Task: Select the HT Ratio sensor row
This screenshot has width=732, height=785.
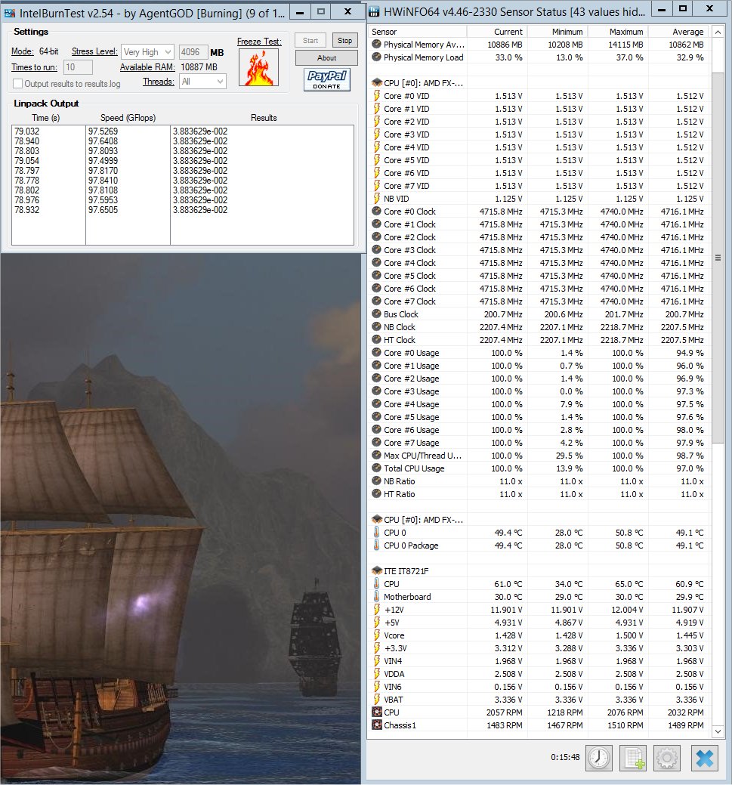Action: coord(539,494)
